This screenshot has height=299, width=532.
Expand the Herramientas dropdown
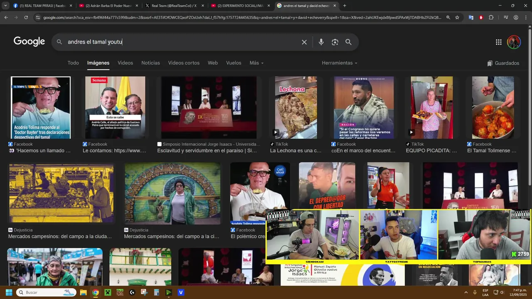click(340, 63)
